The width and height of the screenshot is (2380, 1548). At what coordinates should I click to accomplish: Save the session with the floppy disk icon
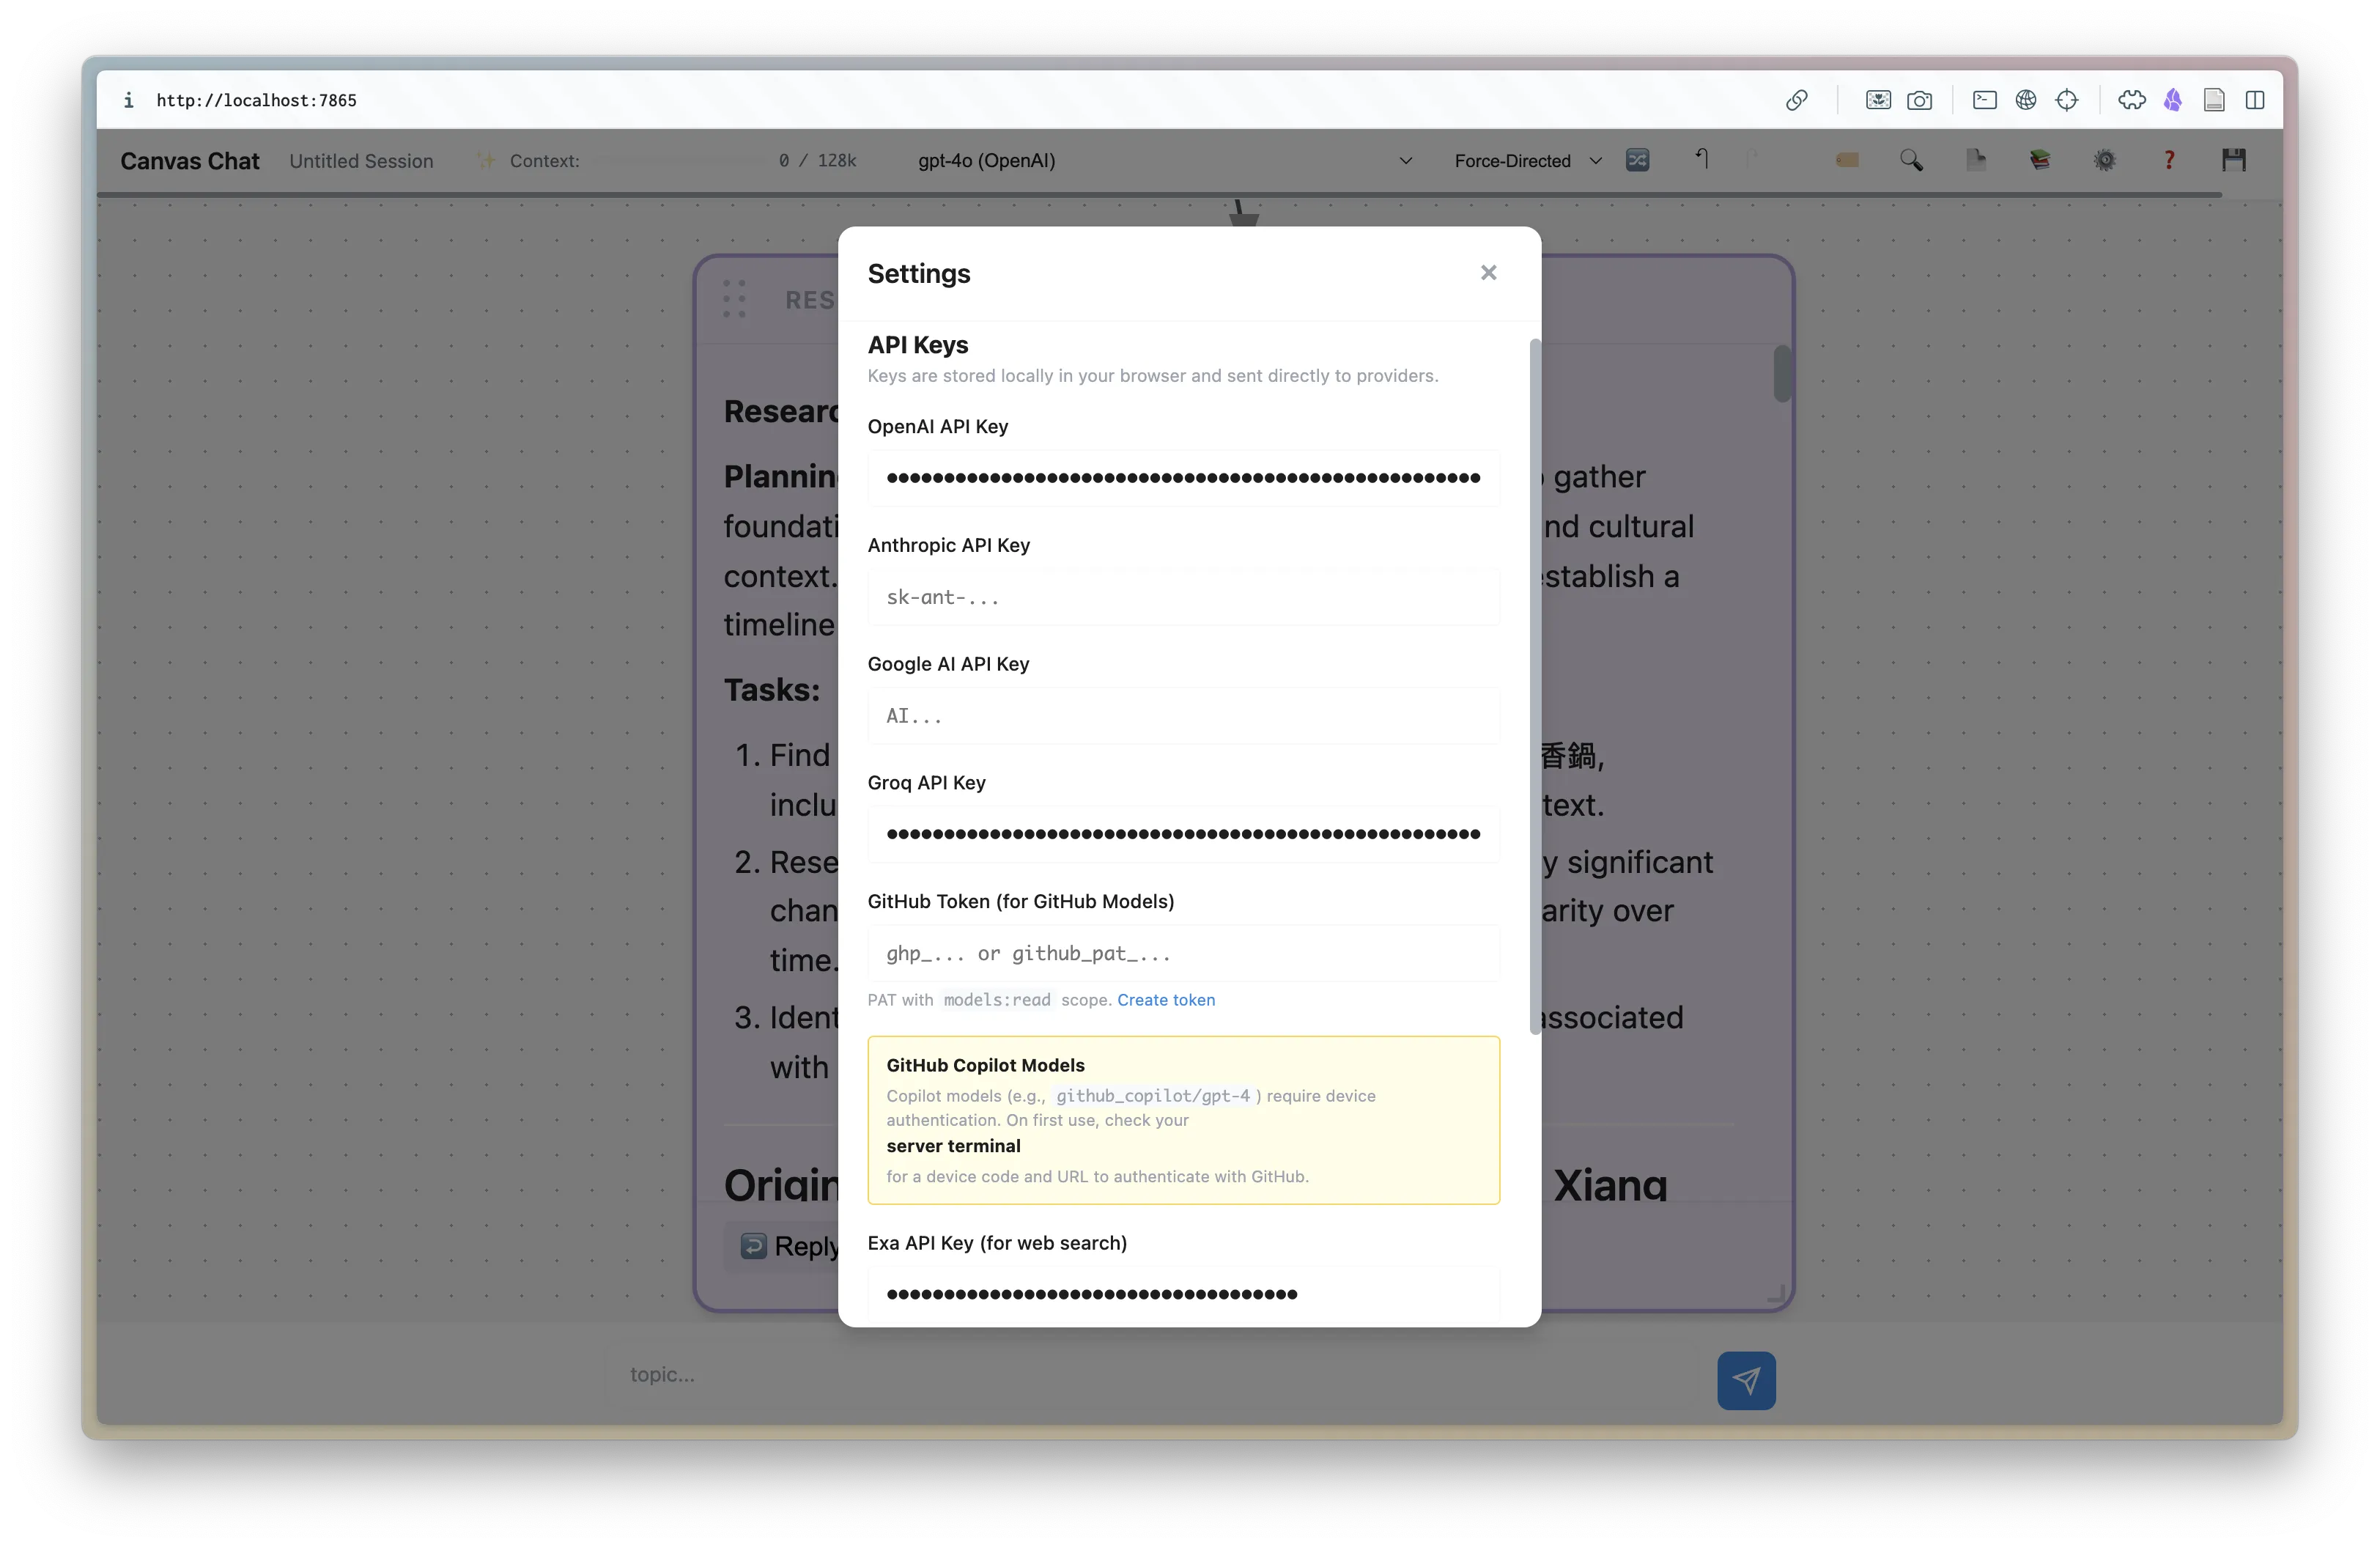click(2236, 160)
